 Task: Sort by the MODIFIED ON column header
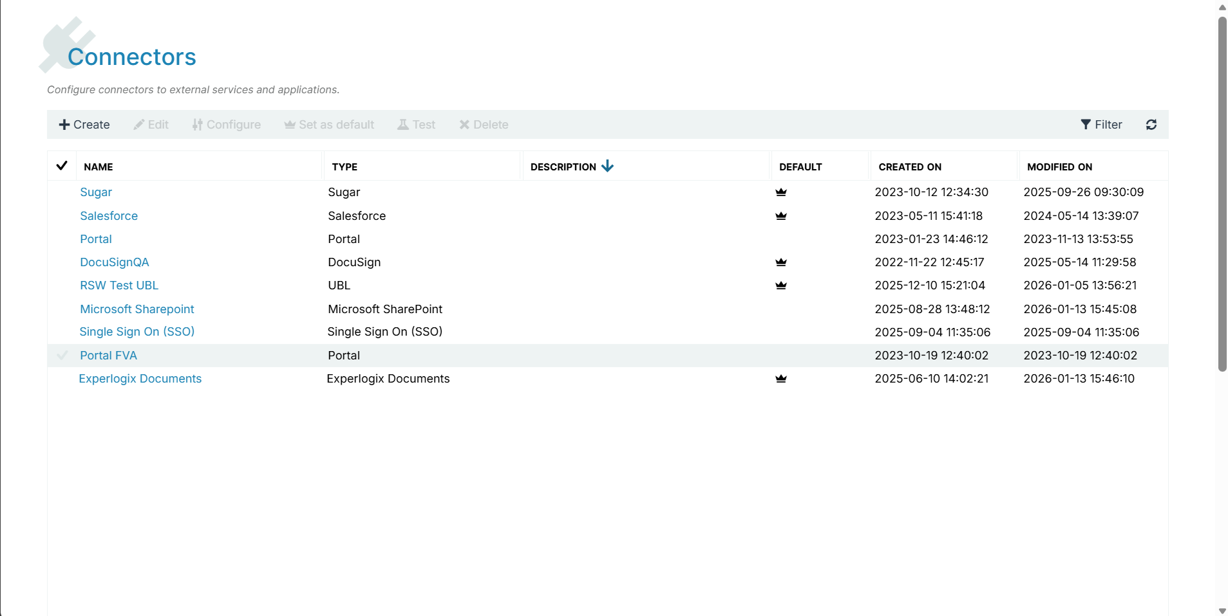[x=1059, y=167]
